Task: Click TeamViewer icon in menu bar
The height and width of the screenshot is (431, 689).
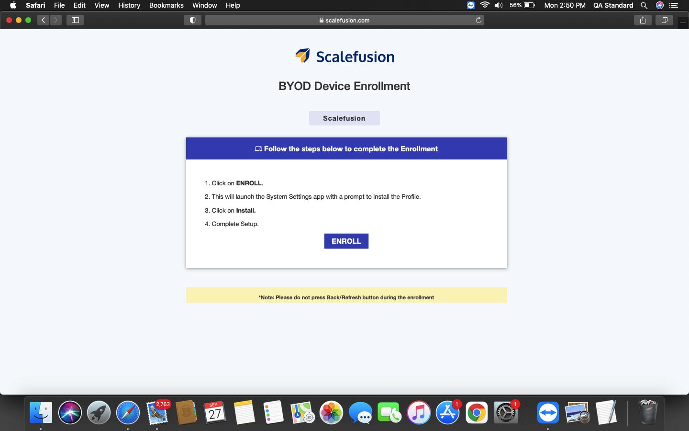Action: [471, 5]
